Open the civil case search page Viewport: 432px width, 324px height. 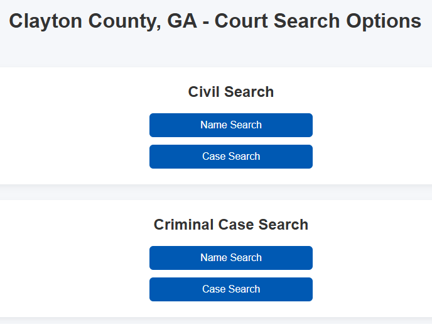231,157
